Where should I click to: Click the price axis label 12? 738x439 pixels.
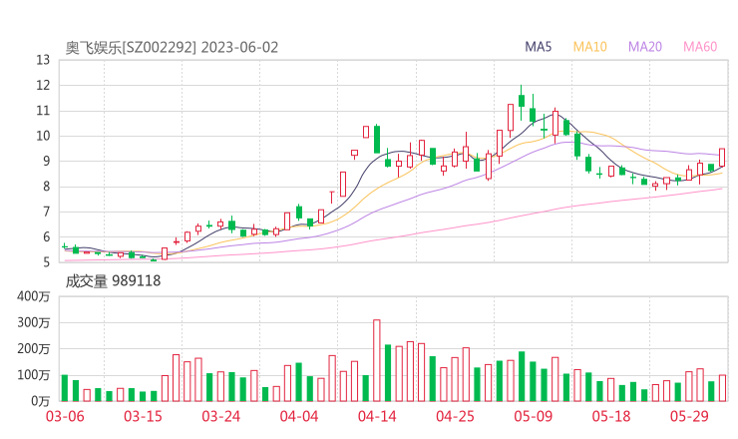43,86
